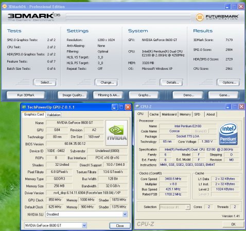The height and width of the screenshot is (231, 246).
Task: Select the Graphics Card tab in GPU-Z
Action: [34, 114]
